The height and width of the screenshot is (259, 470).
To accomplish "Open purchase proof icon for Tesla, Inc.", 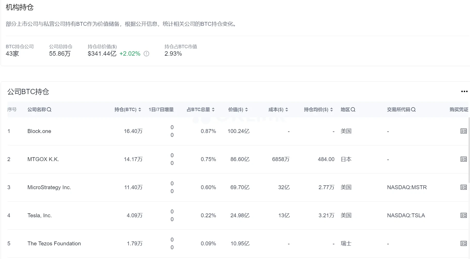I will (463, 215).
